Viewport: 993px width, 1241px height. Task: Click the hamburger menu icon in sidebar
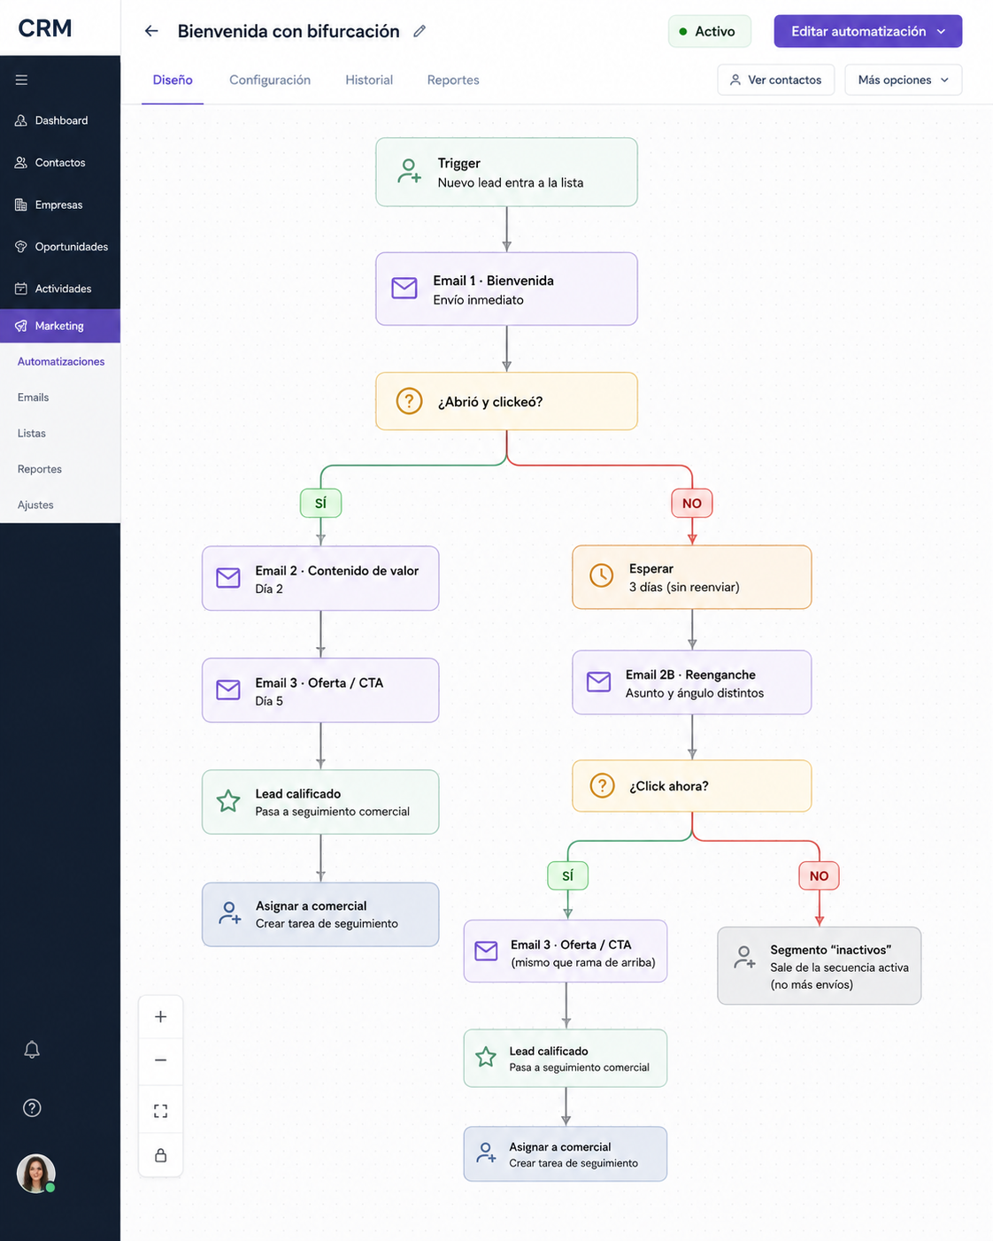point(21,80)
